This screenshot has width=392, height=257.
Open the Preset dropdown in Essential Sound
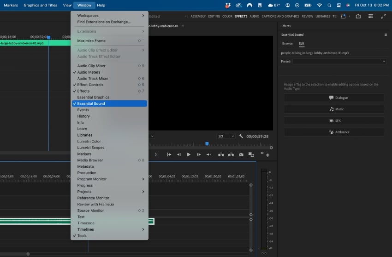pyautogui.click(x=339, y=61)
